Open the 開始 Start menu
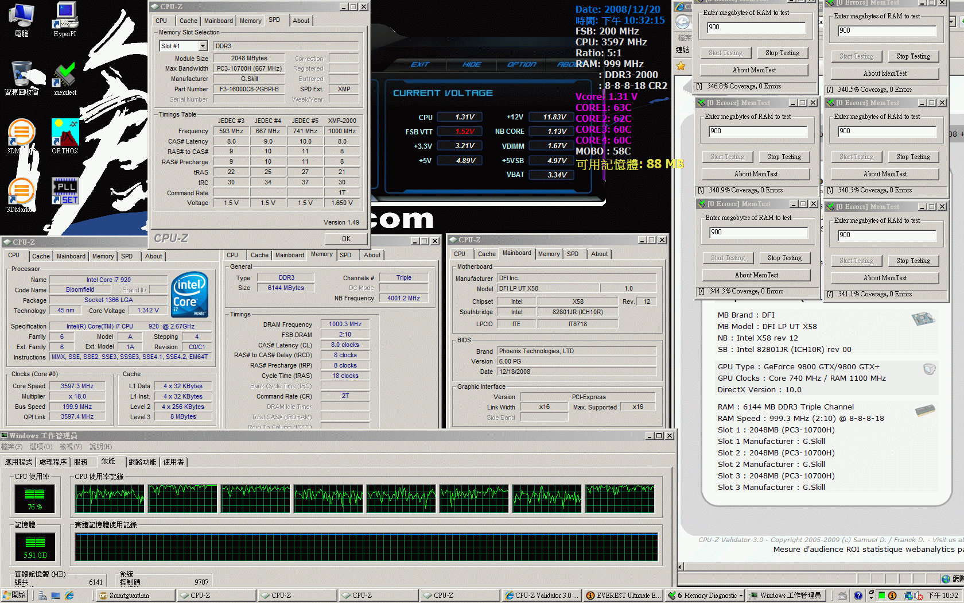This screenshot has width=964, height=603. click(x=14, y=596)
